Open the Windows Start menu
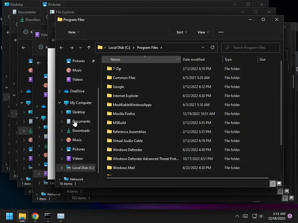This screenshot has width=298, height=223. [x=9, y=216]
